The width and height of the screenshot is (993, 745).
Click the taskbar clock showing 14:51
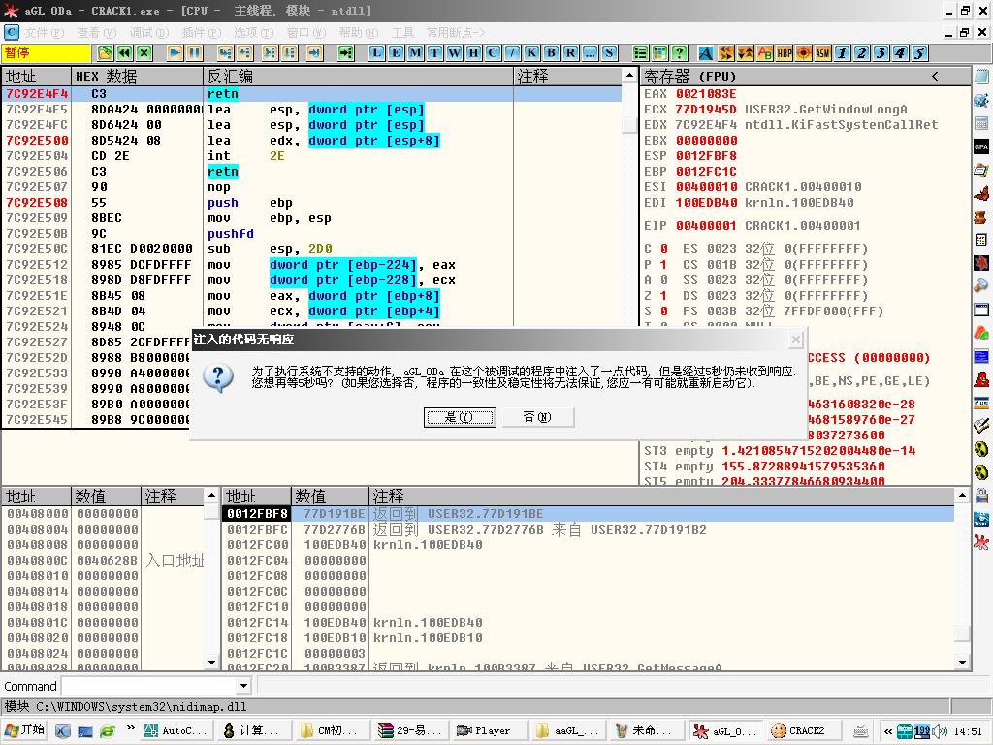tap(968, 731)
